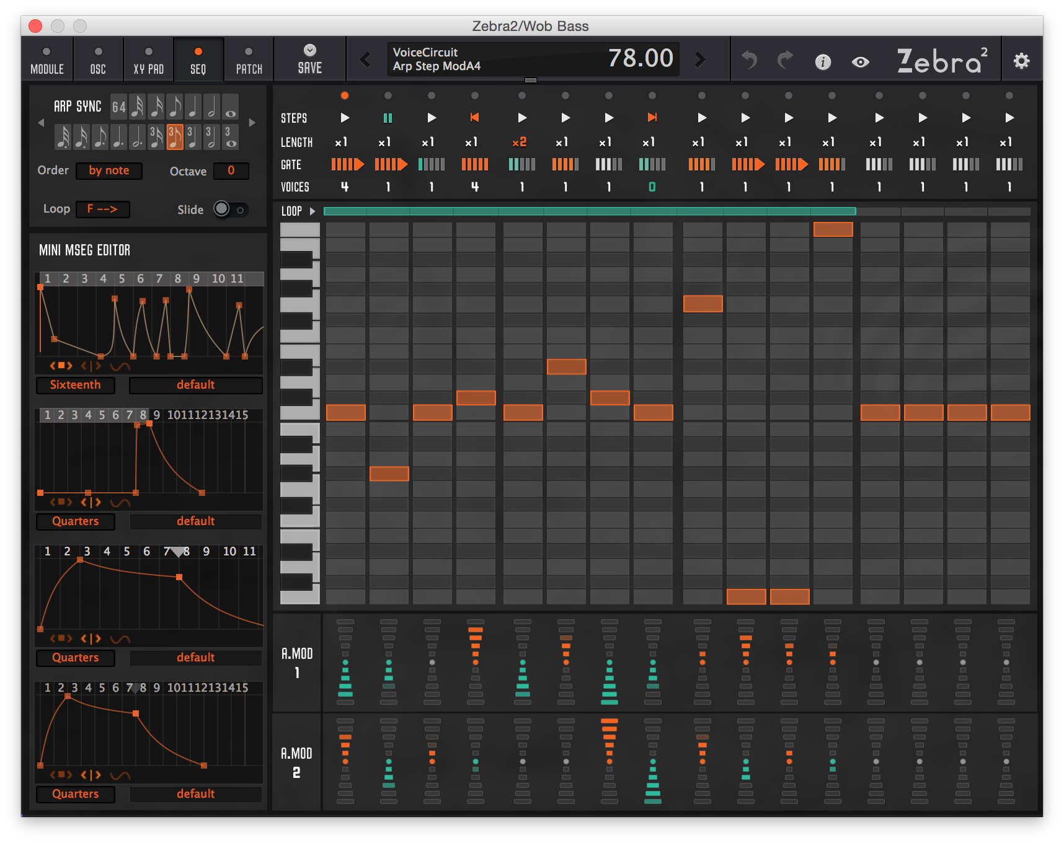Click the green LOOP length bar
The image size is (1064, 843).
(590, 211)
